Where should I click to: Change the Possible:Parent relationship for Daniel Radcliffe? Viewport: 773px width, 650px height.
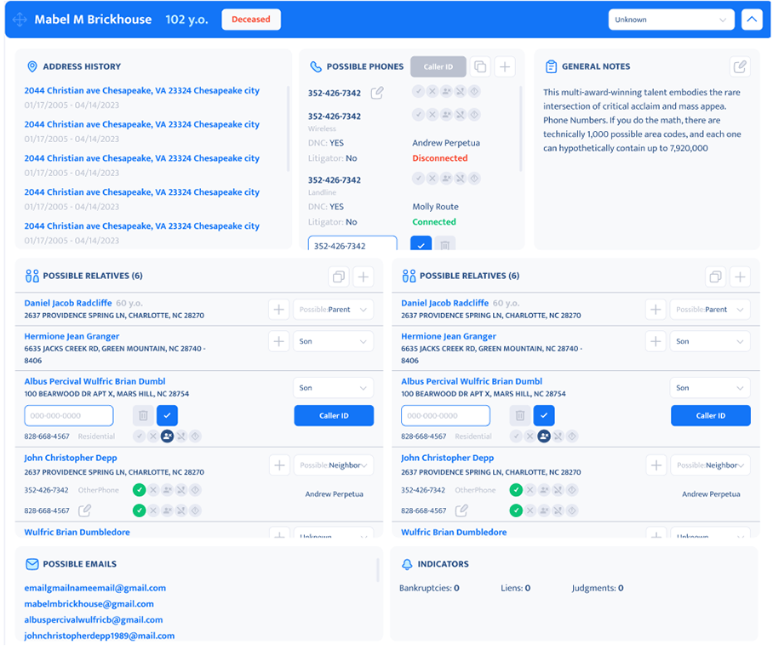coord(334,309)
